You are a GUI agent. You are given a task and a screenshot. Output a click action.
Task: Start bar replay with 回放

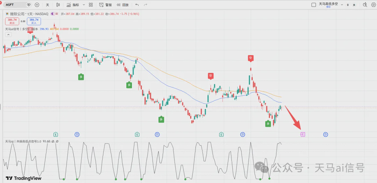pos(123,5)
